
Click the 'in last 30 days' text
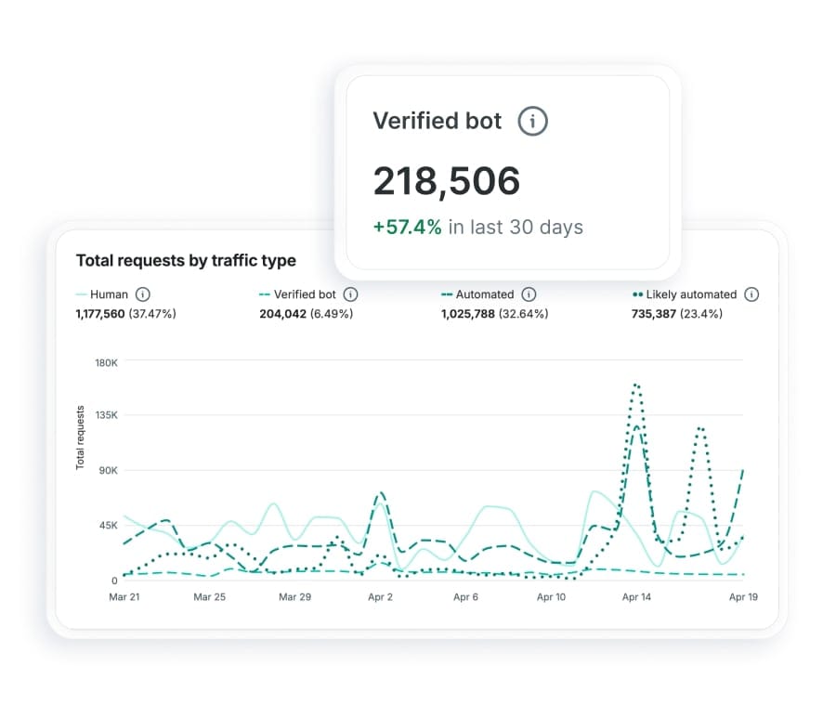[x=516, y=228]
